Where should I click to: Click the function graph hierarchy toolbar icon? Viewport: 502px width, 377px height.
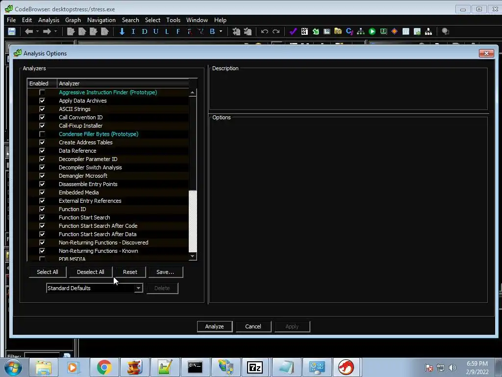tap(361, 31)
